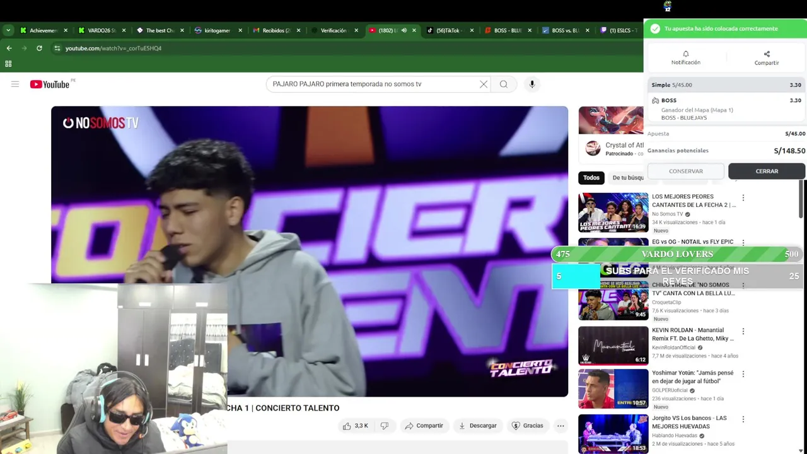The height and width of the screenshot is (454, 807).
Task: Open site info icon in address bar
Action: [x=57, y=48]
